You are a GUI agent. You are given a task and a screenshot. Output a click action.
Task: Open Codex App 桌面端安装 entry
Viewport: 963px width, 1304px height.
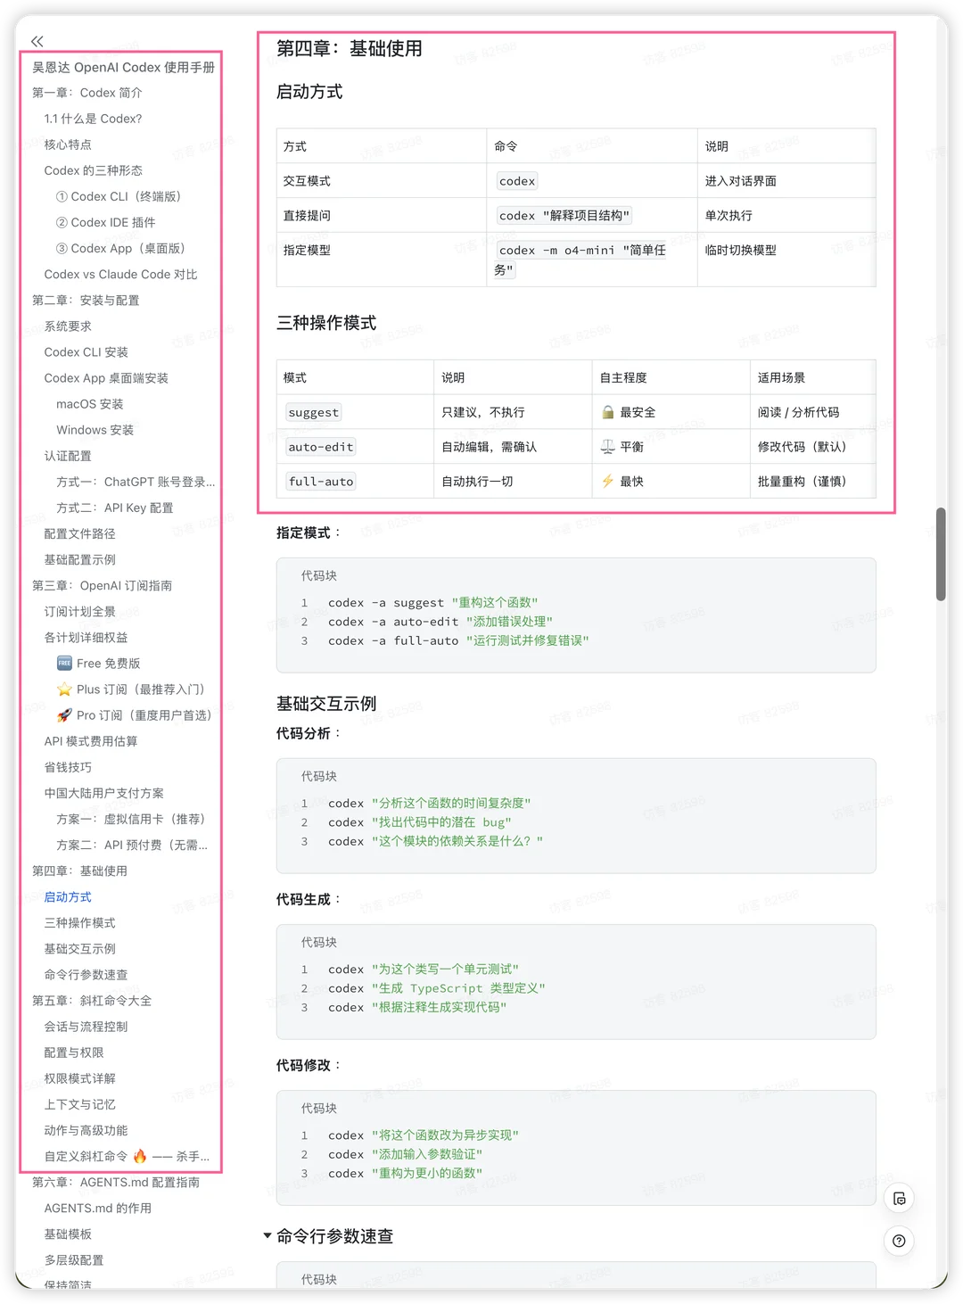point(106,378)
